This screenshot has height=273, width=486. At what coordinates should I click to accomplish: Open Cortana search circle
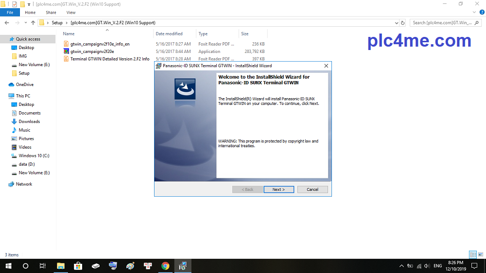[25, 266]
